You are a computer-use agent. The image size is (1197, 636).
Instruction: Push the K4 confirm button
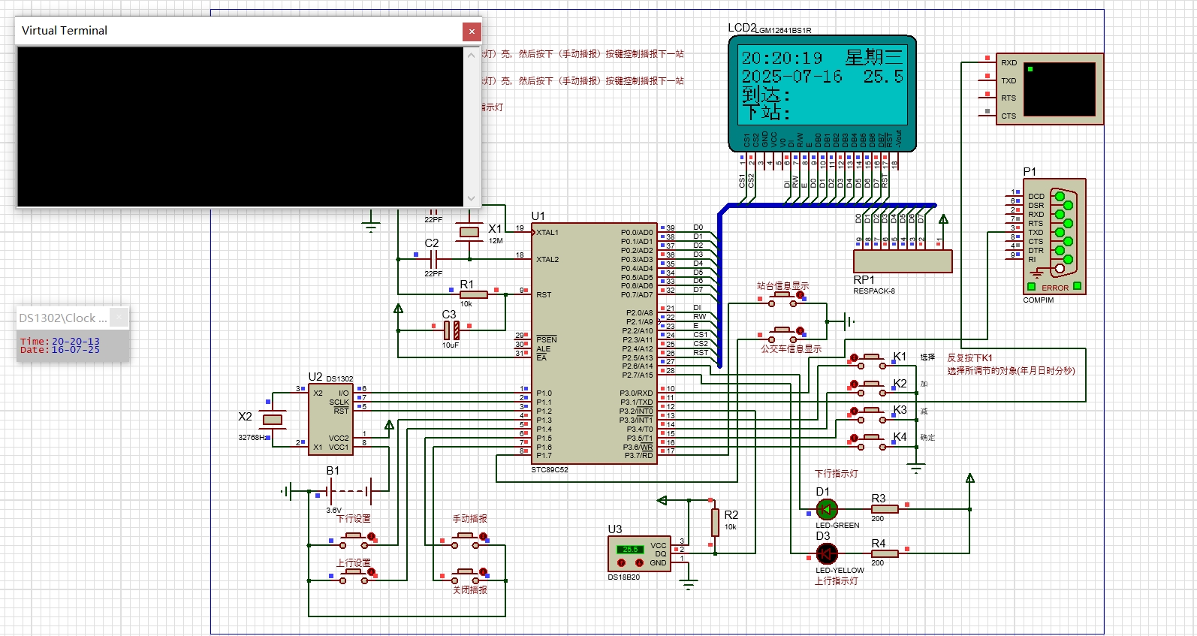click(871, 442)
